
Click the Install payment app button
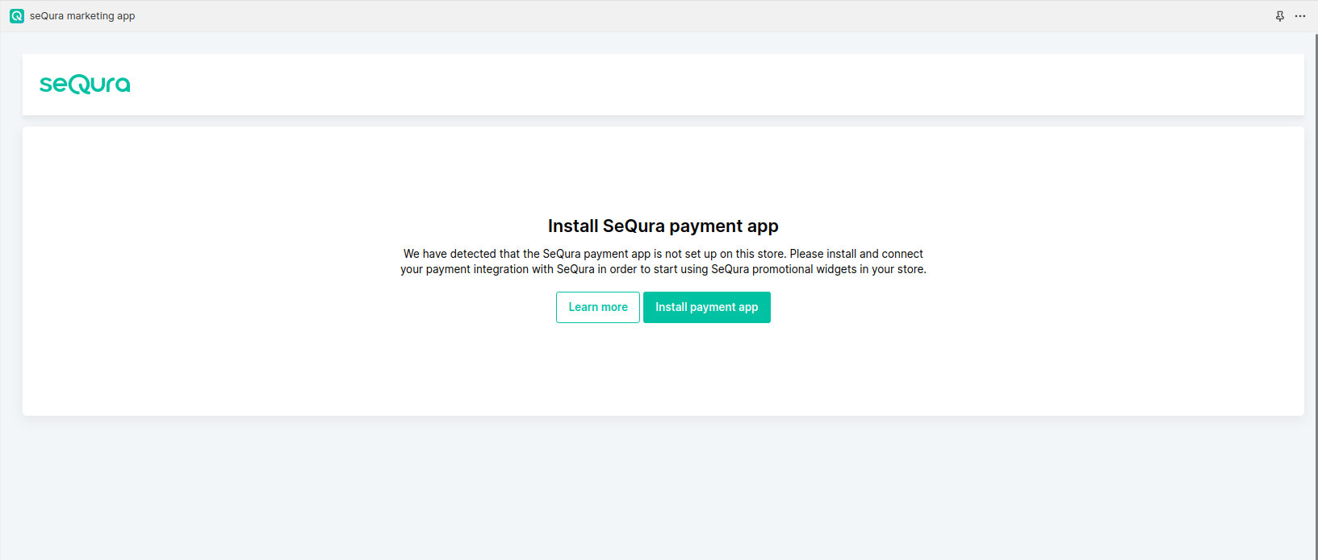(706, 307)
